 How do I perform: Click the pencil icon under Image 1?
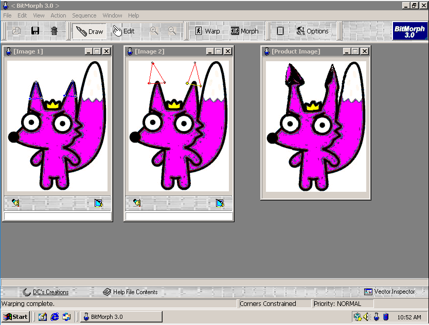[x=15, y=203]
